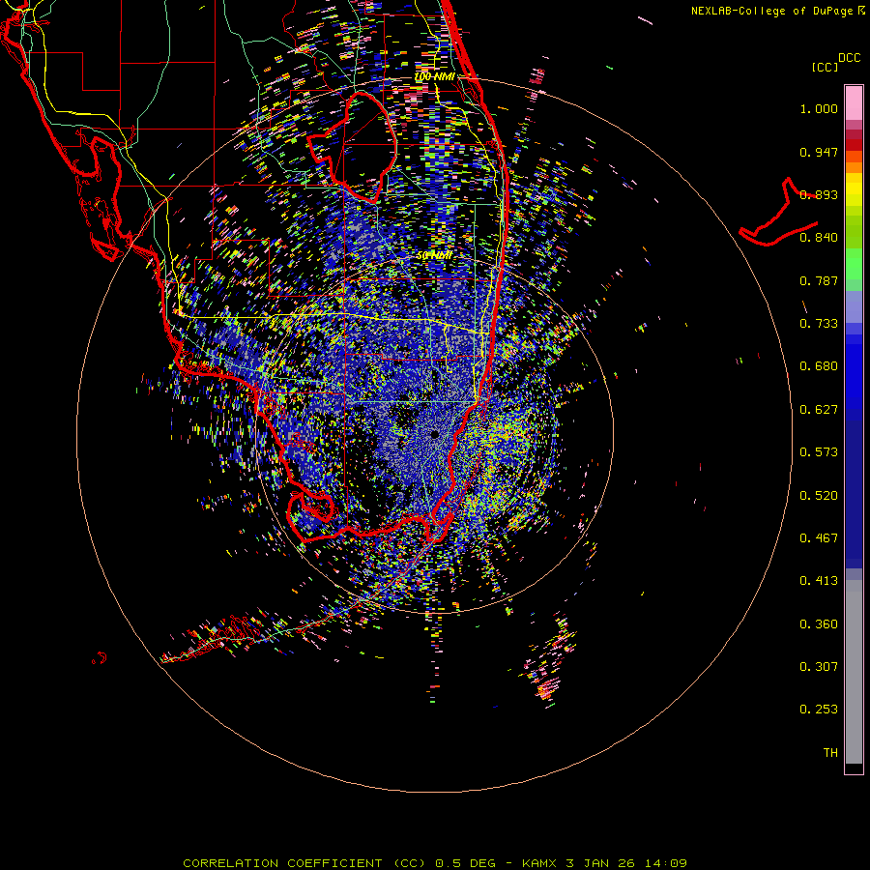Click the 0.840 legend value
The width and height of the screenshot is (870, 870).
point(819,238)
